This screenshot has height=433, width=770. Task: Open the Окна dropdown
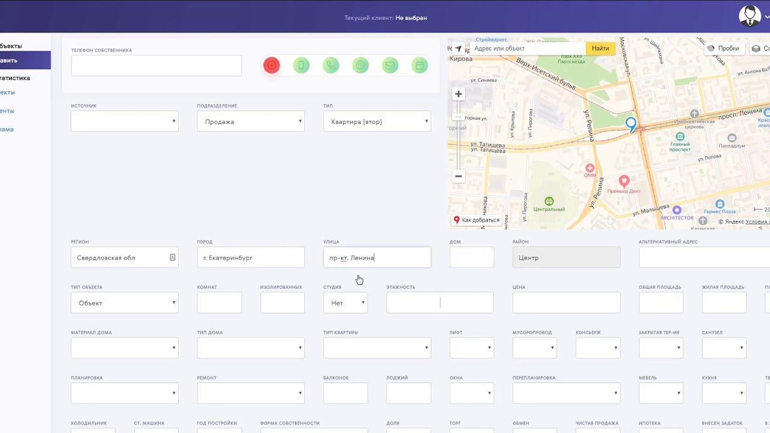(x=472, y=393)
